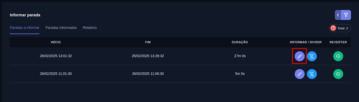
Task: Open the Relatório tab
Action: tap(90, 28)
